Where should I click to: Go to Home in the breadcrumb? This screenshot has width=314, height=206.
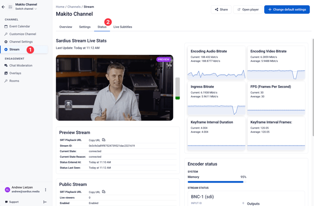60,7
